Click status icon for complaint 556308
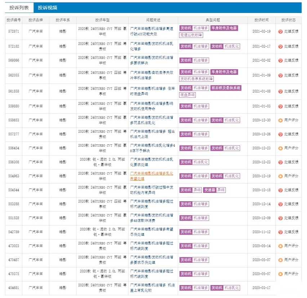 pos(280,162)
